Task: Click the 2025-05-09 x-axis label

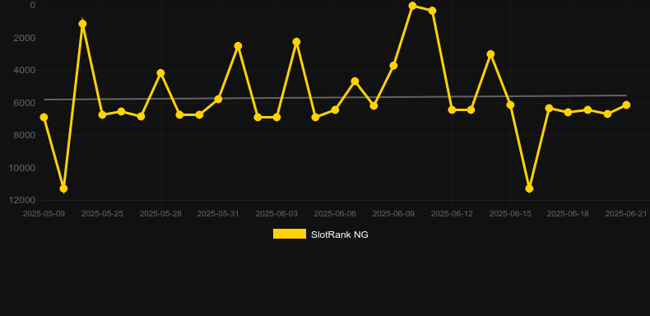Action: pyautogui.click(x=44, y=214)
